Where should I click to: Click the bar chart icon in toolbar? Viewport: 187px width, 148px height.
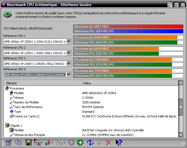48,143
